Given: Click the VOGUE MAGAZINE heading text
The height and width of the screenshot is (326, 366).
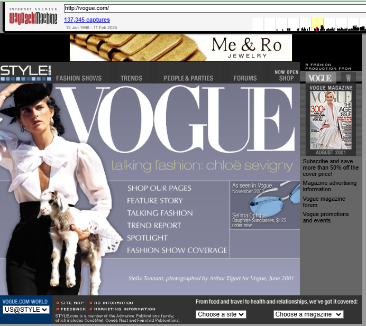Looking at the screenshot, I should click(331, 88).
